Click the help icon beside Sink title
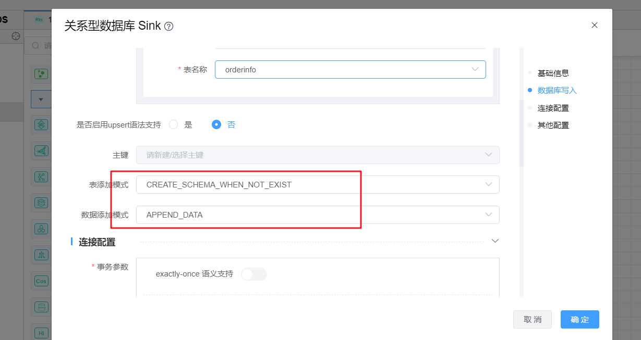 pyautogui.click(x=168, y=27)
